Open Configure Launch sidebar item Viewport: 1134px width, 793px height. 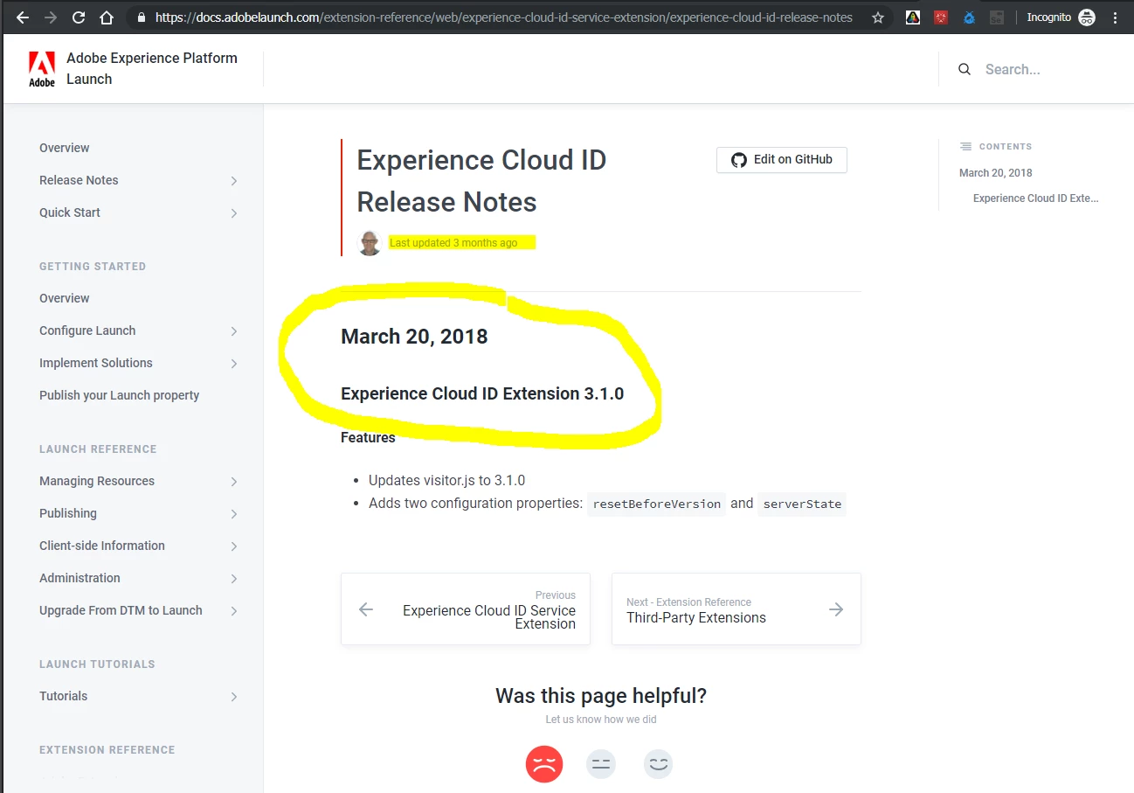(87, 330)
